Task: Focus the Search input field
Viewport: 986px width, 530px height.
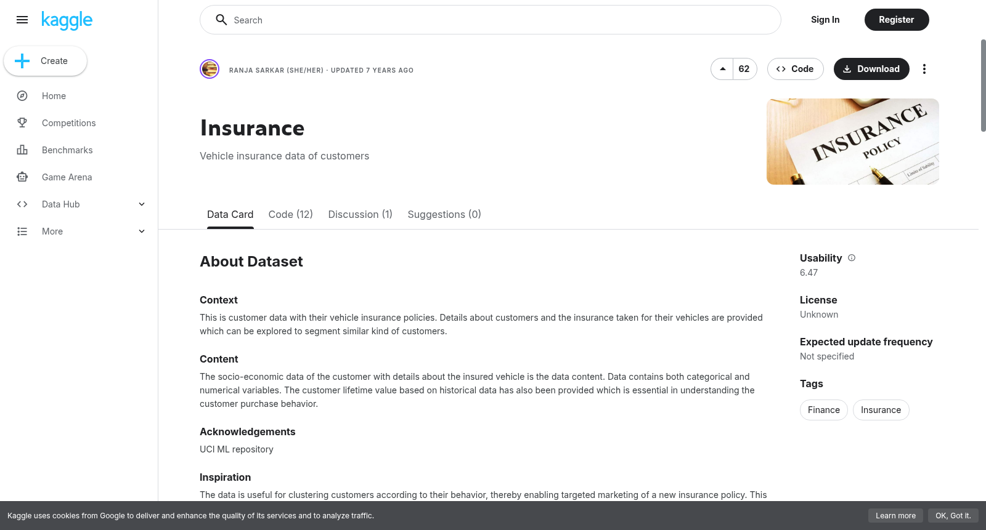Action: tap(491, 20)
